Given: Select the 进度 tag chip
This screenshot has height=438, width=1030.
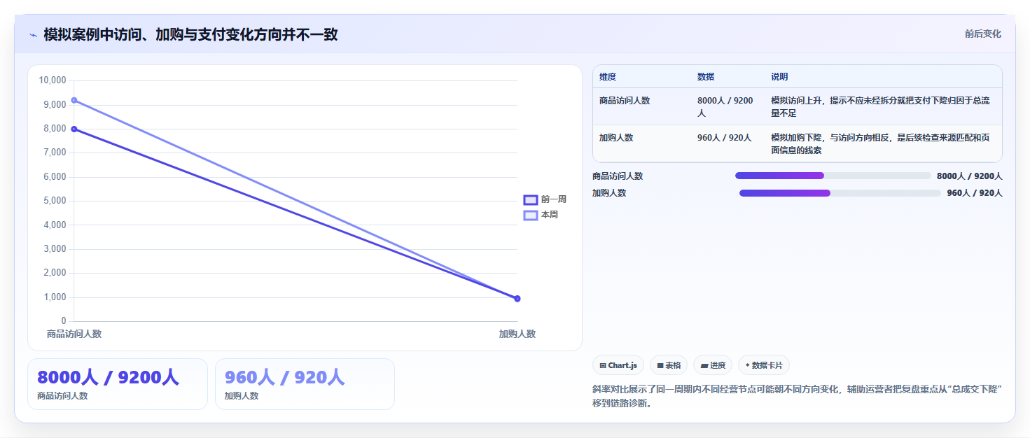Looking at the screenshot, I should [x=713, y=365].
